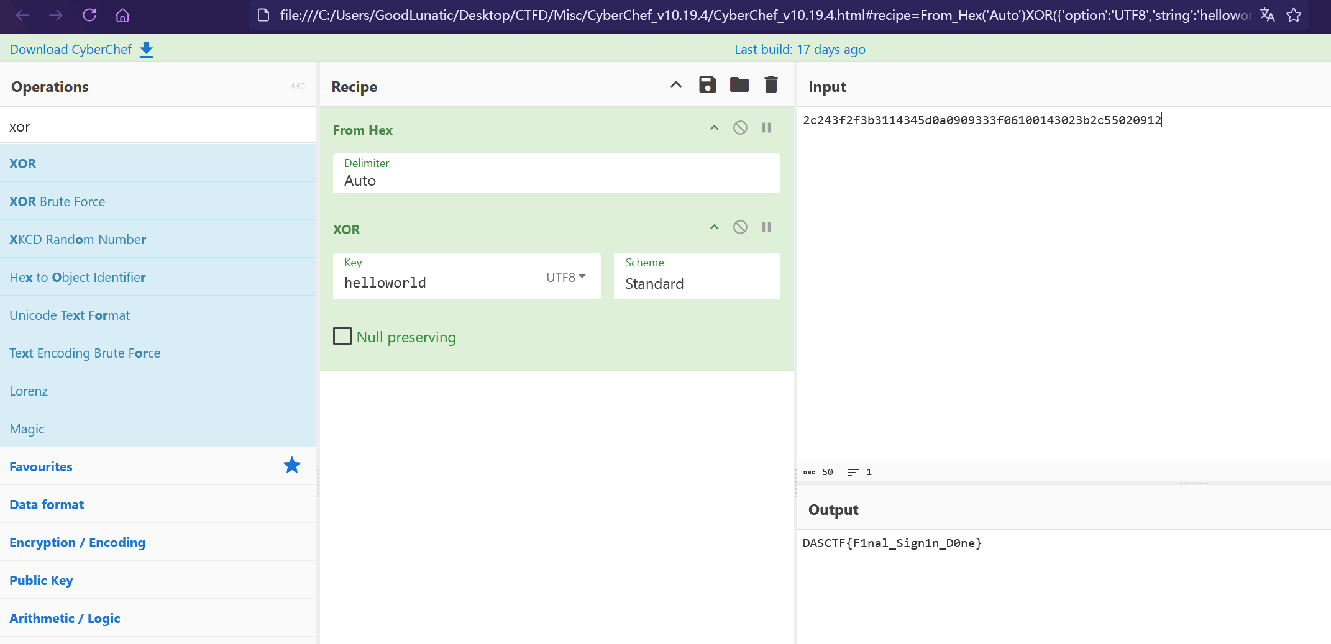Save the recipe with floppy disk icon
The image size is (1331, 644).
[708, 84]
